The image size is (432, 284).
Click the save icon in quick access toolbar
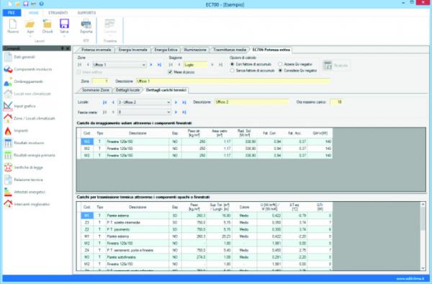pyautogui.click(x=26, y=4)
